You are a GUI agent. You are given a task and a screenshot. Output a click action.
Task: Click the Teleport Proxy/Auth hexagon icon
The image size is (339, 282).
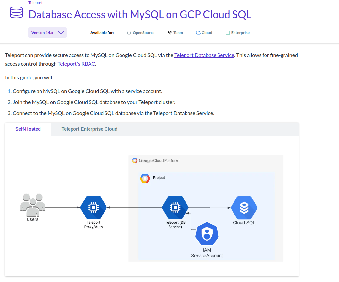(x=93, y=207)
